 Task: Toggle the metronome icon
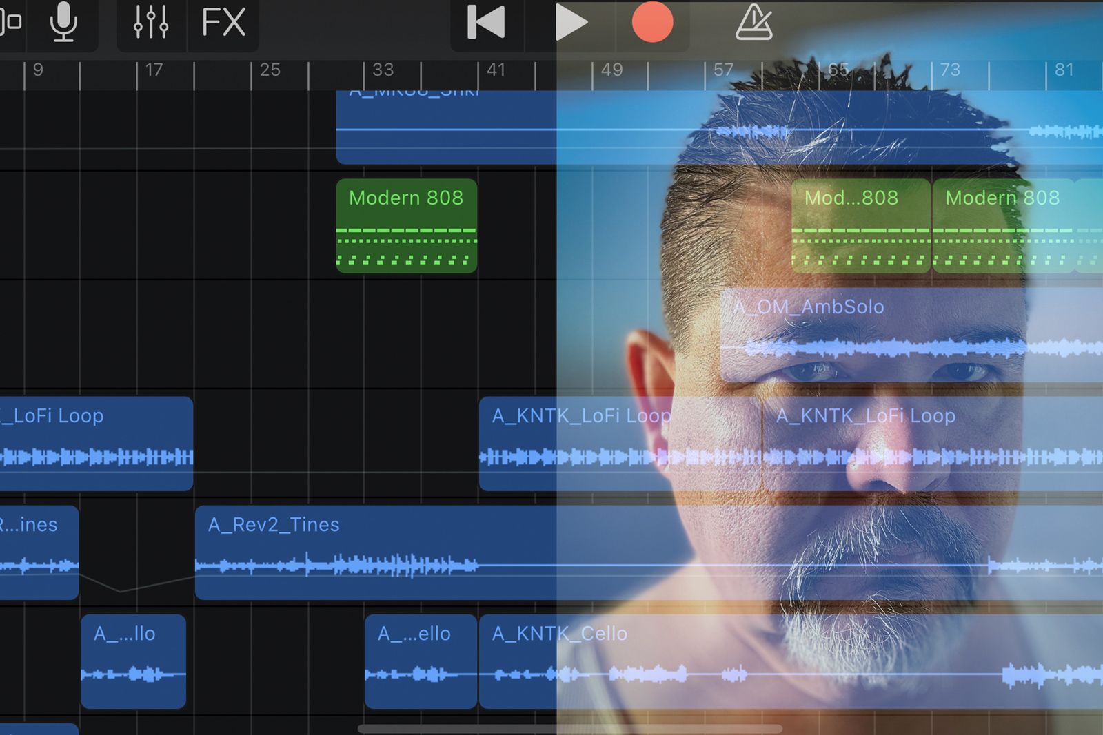pyautogui.click(x=753, y=22)
